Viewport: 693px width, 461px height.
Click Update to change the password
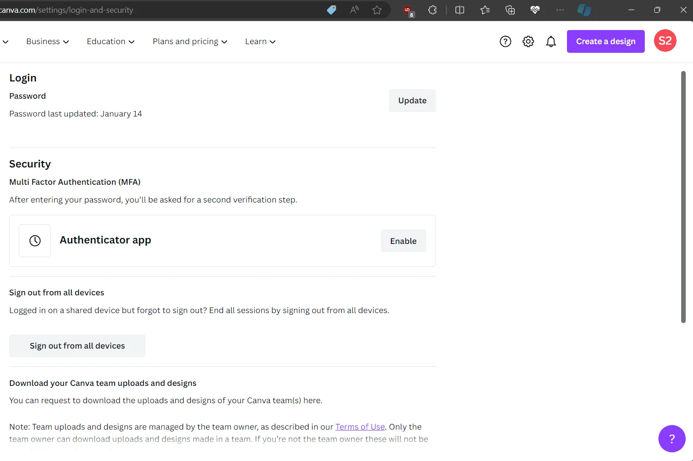click(x=412, y=101)
